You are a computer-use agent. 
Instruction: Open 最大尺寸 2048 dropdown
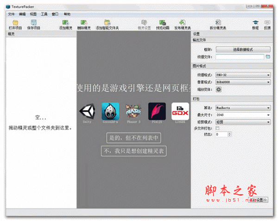(243, 115)
